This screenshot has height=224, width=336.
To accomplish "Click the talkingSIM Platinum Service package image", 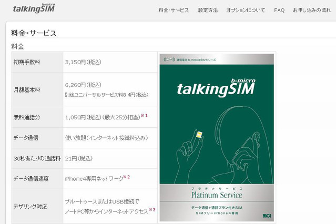I will pos(217,137).
